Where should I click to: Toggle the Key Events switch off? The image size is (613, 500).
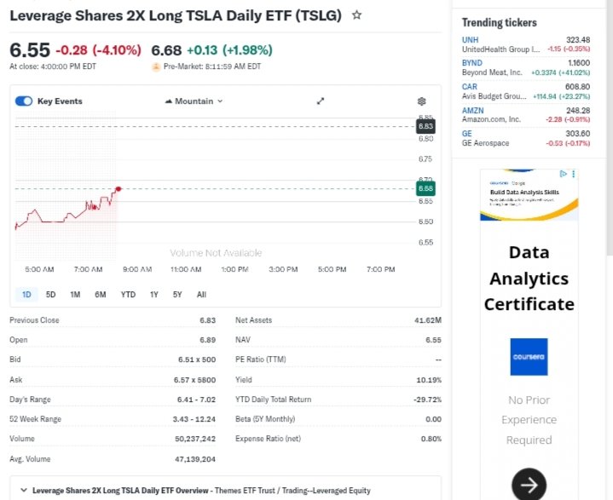pyautogui.click(x=25, y=101)
